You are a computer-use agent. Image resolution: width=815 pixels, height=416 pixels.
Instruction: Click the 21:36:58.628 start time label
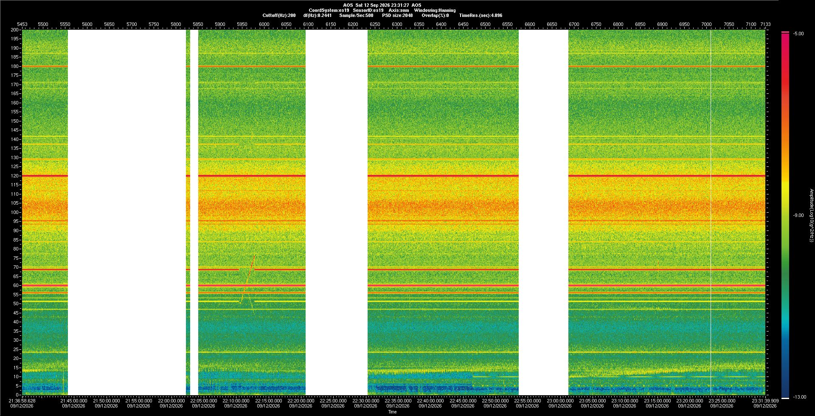pos(22,400)
